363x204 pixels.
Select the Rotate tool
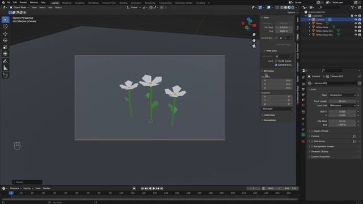(5, 40)
